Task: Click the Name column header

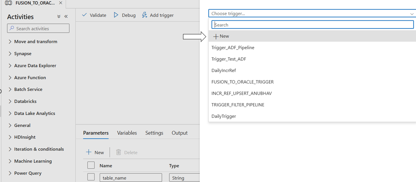Action: pyautogui.click(x=106, y=166)
